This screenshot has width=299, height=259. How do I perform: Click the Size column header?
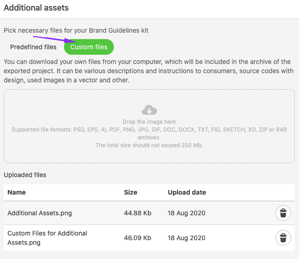[x=131, y=192]
